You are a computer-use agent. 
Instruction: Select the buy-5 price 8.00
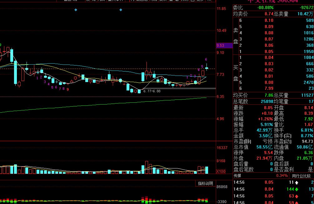coord(269,82)
